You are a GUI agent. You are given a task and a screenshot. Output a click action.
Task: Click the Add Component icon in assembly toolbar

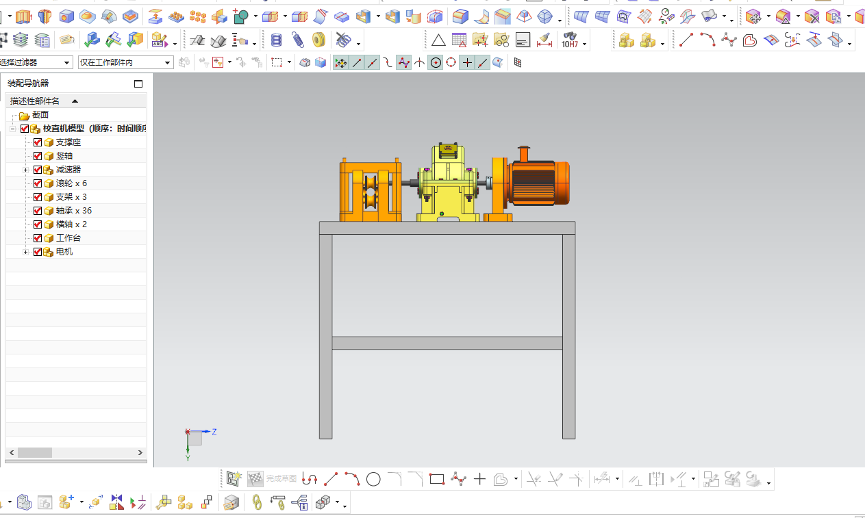(66, 502)
